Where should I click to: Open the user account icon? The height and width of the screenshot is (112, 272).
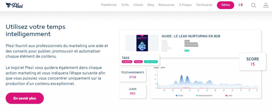click(x=266, y=5)
